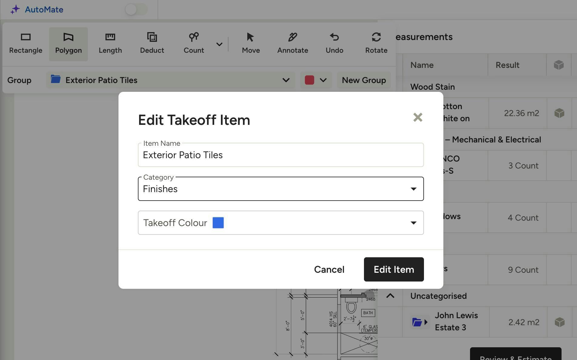The height and width of the screenshot is (360, 577).
Task: Click the New Group button
Action: 364,80
